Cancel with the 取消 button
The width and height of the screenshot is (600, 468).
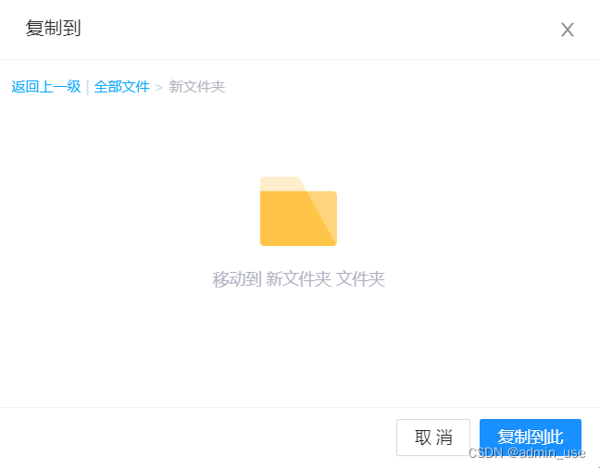[433, 437]
